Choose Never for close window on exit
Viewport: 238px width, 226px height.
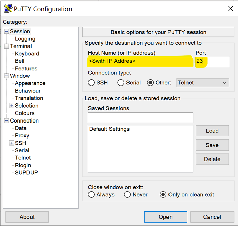[x=127, y=195]
